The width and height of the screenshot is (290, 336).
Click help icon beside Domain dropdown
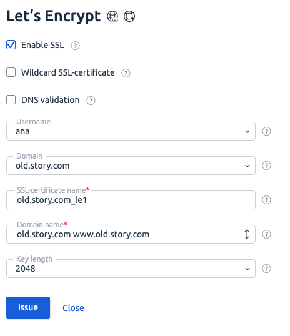click(266, 166)
